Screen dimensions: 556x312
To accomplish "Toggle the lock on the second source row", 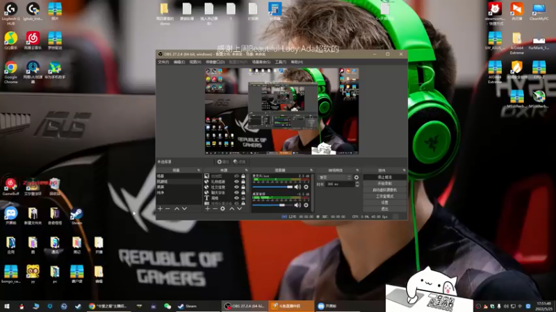I will tap(243, 182).
